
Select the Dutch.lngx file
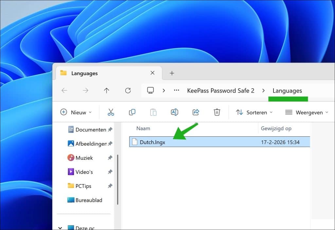click(x=152, y=142)
